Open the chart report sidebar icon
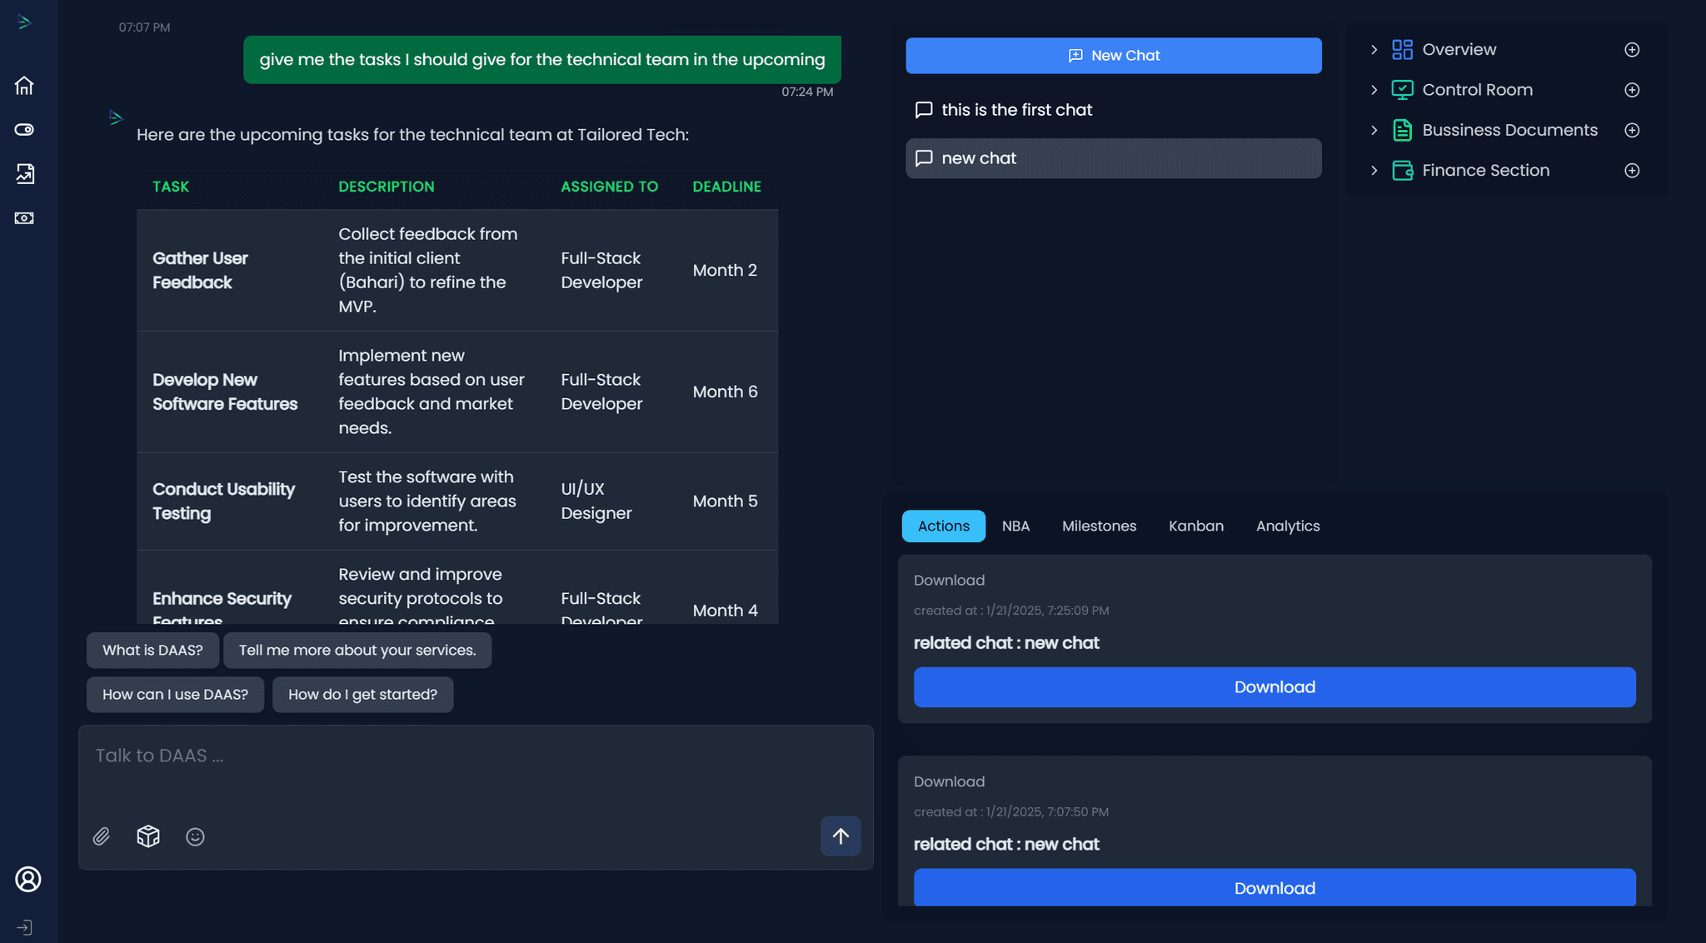 point(24,173)
